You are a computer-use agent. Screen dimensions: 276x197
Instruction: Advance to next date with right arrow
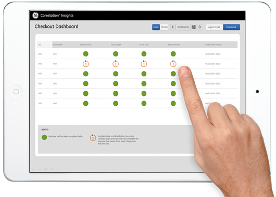199,27
